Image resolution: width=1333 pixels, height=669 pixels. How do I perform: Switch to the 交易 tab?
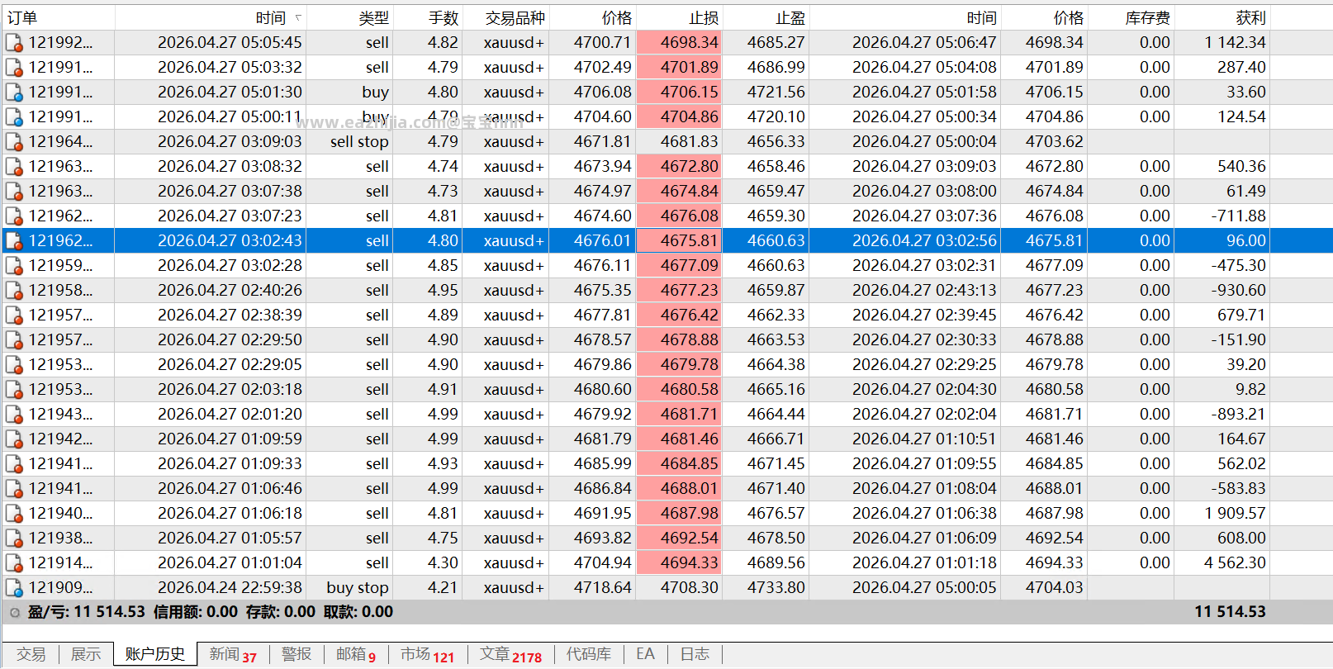point(31,655)
